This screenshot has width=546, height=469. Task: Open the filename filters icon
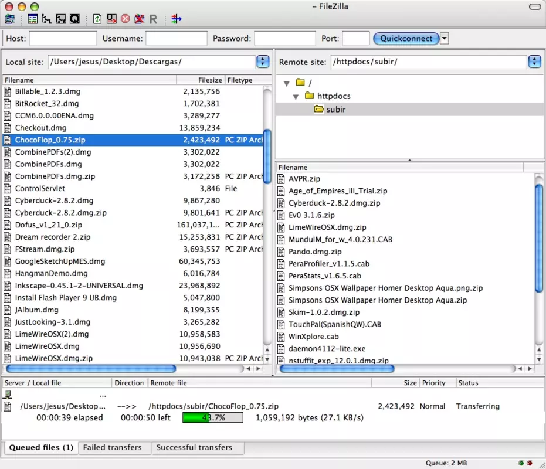[x=176, y=19]
